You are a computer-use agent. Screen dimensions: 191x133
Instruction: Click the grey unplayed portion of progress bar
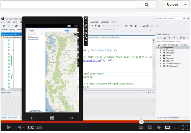click(x=166, y=122)
